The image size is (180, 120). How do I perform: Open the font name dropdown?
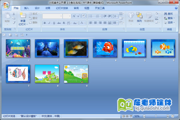click(61, 16)
